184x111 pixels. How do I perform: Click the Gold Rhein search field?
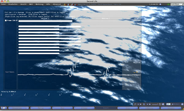176,4
